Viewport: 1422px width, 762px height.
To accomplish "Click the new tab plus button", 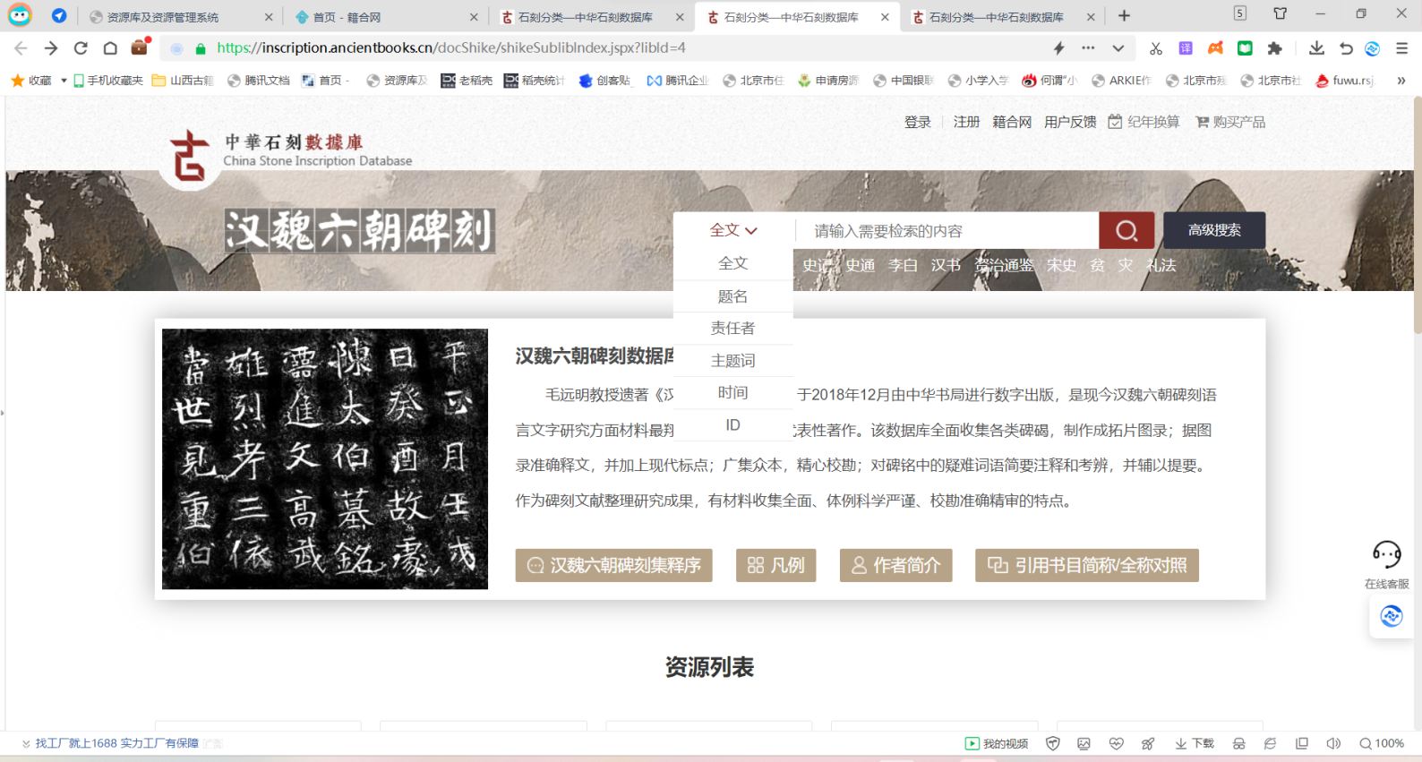I will click(1124, 16).
